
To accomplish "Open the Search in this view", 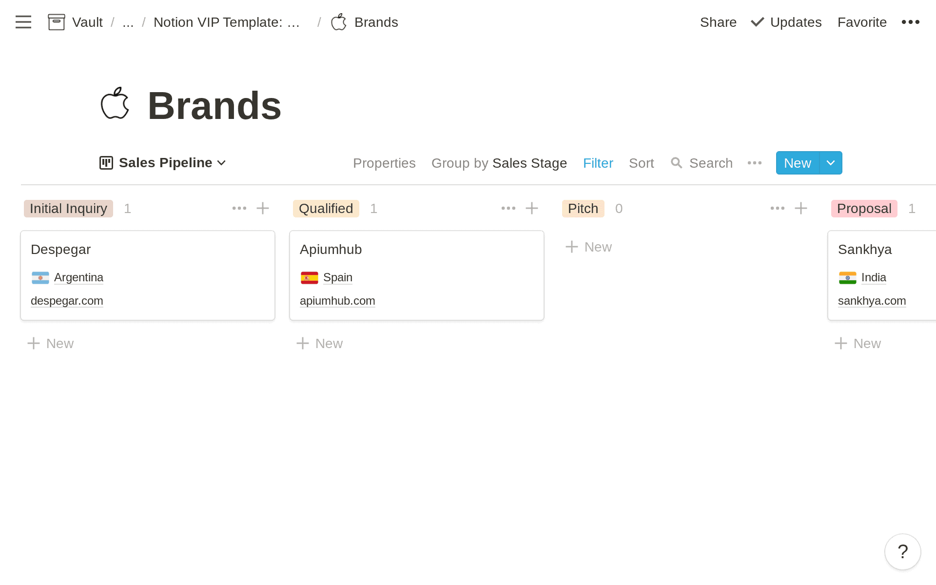I will click(x=701, y=163).
